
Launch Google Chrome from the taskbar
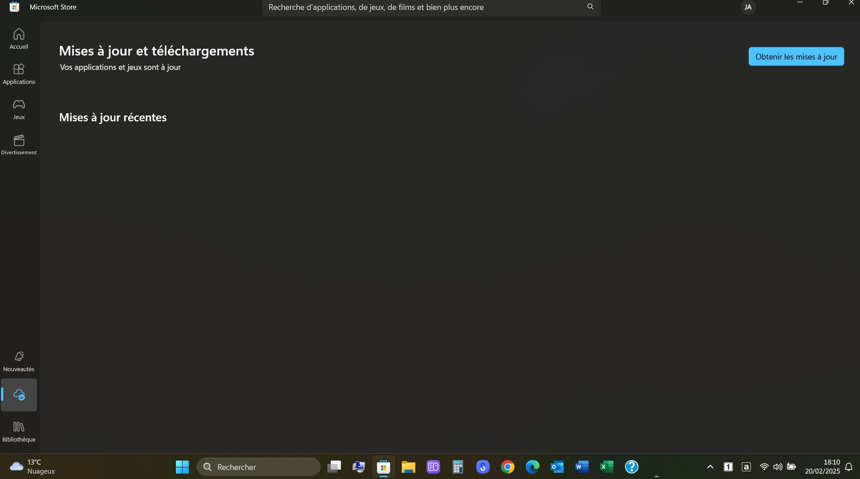[x=508, y=467]
